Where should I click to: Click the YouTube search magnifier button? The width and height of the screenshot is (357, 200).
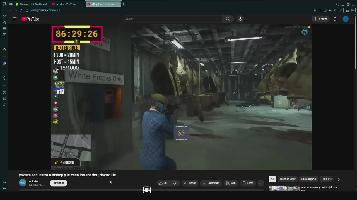point(228,19)
